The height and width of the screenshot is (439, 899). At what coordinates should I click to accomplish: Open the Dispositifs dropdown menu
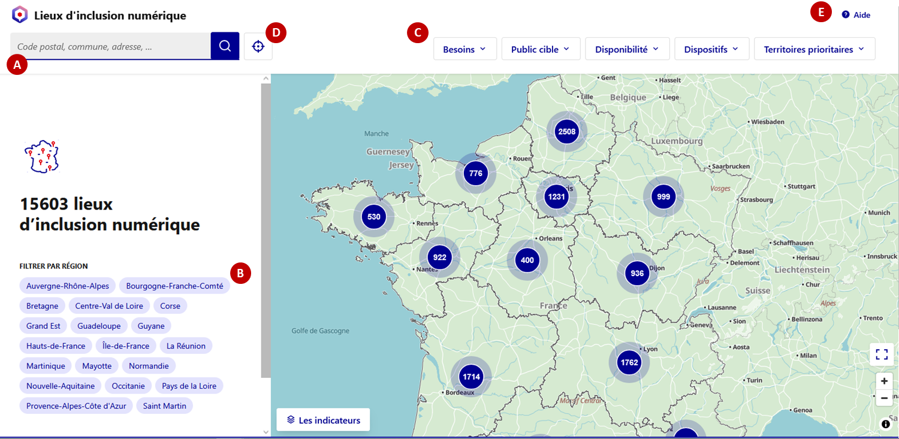pos(711,49)
